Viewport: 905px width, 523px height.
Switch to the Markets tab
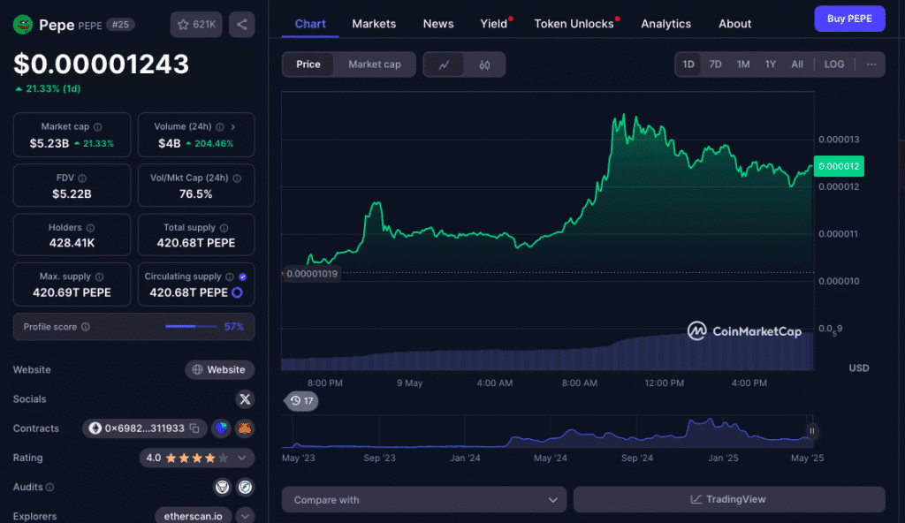coord(374,24)
